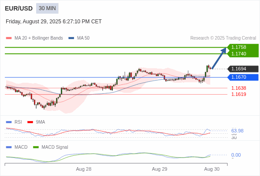Click the MA 50 blue legend swatch

click(x=71, y=38)
